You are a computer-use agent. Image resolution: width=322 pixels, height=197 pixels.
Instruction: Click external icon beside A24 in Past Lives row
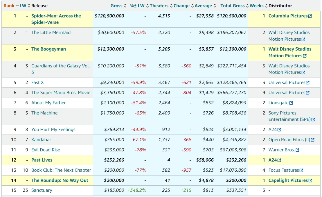pyautogui.click(x=279, y=160)
